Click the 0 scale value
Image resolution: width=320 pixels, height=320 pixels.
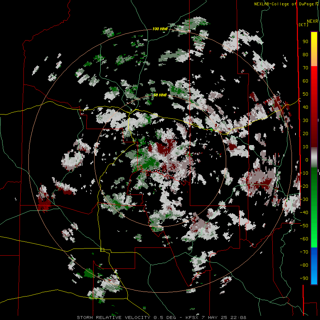pos(307,160)
